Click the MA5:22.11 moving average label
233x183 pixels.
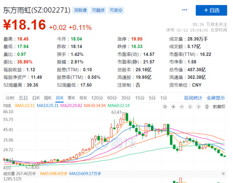coord(25,106)
